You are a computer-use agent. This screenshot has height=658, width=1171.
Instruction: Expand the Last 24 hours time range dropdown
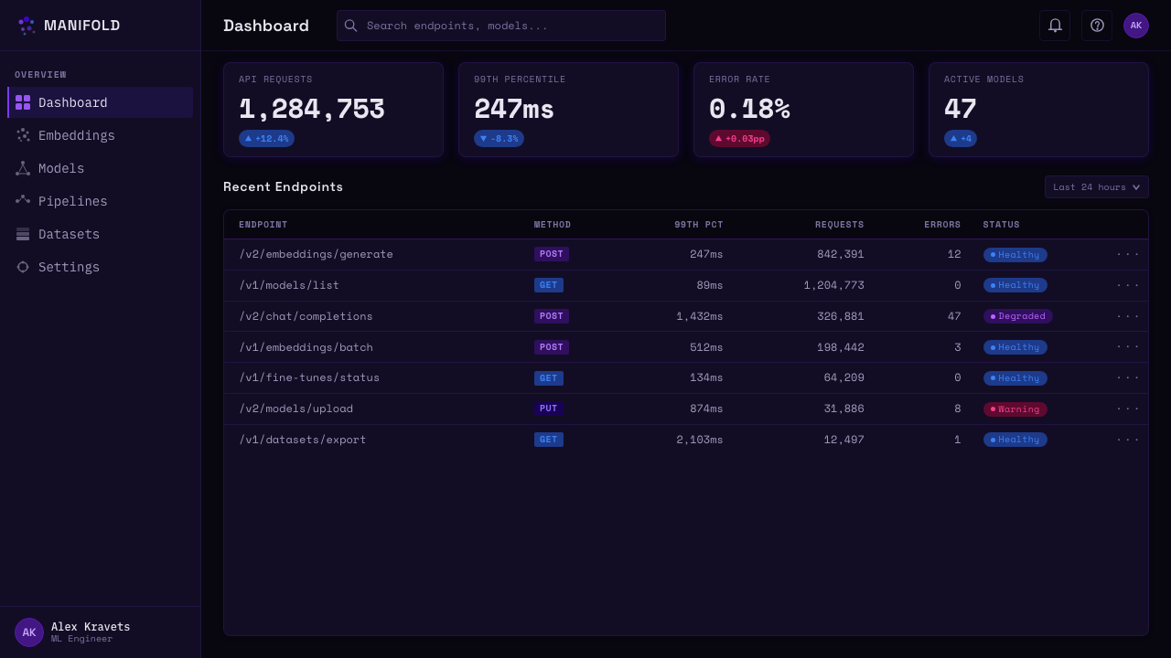tap(1097, 187)
